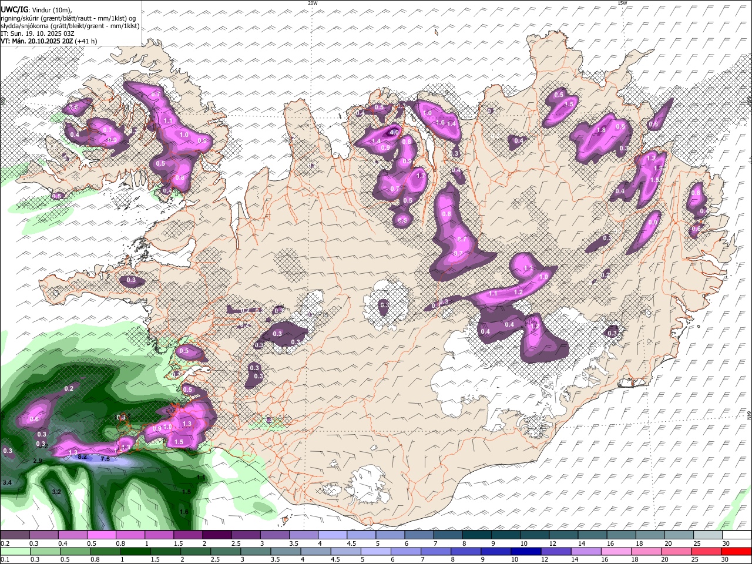Screen dimensions: 752x564
Task: Click the '8.2' rainfall value on the map
Action: point(82,456)
